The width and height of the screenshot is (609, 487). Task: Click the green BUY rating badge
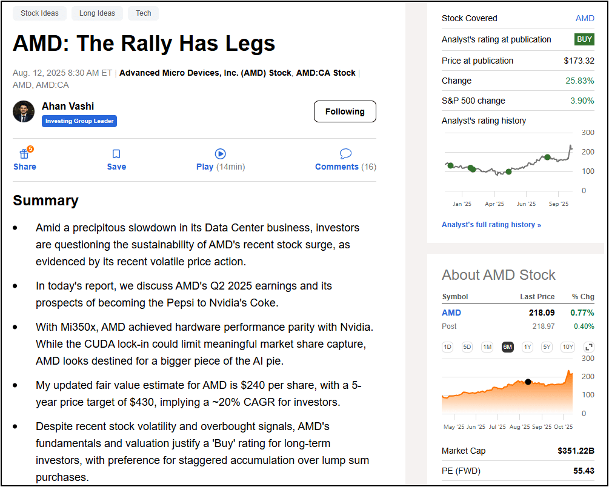pos(584,39)
